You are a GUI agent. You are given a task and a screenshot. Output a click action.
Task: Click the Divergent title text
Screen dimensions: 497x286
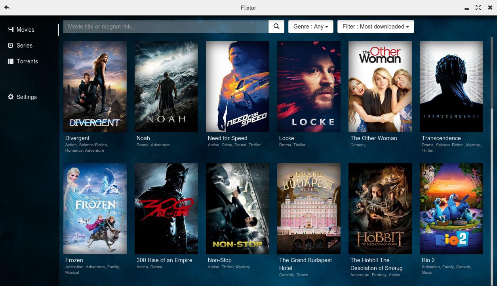(x=77, y=138)
